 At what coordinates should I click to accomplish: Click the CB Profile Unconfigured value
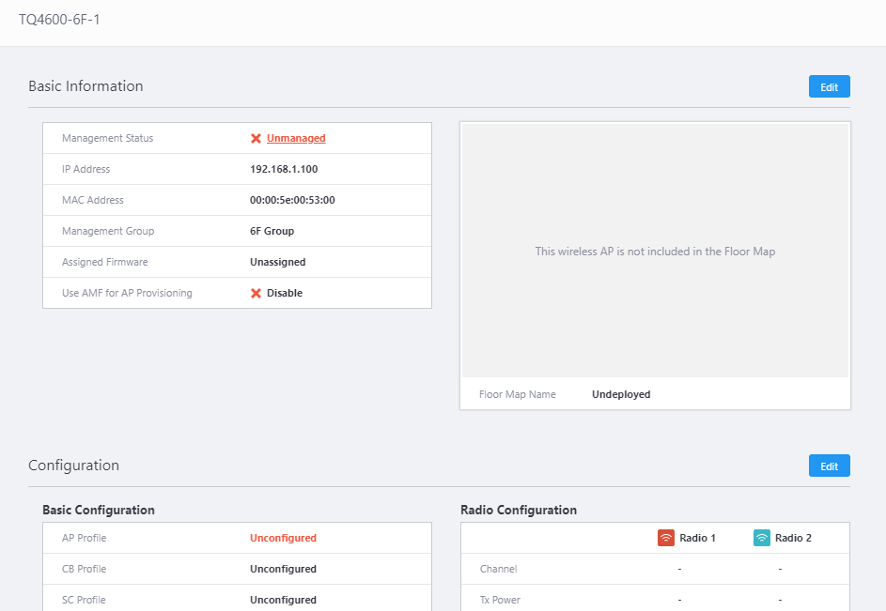283,569
